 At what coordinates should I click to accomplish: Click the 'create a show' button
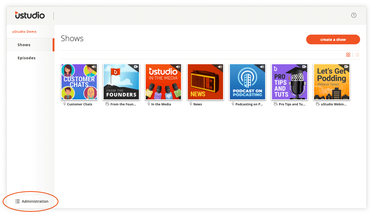[333, 40]
